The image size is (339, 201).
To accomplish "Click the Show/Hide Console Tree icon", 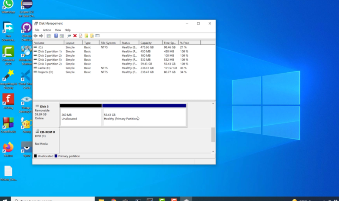I will point(49,36).
